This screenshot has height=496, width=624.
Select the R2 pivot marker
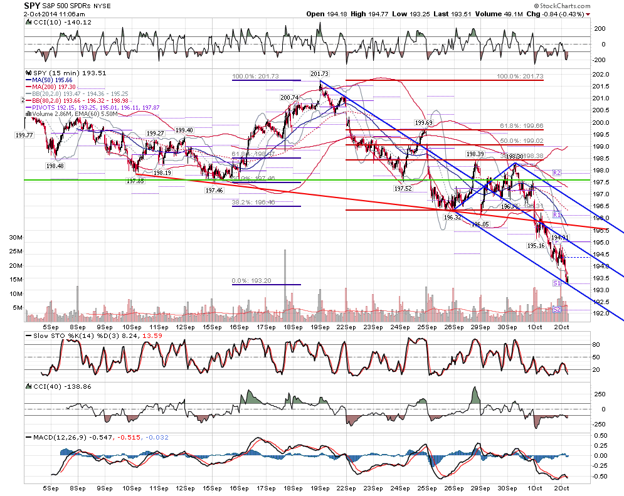(x=557, y=173)
